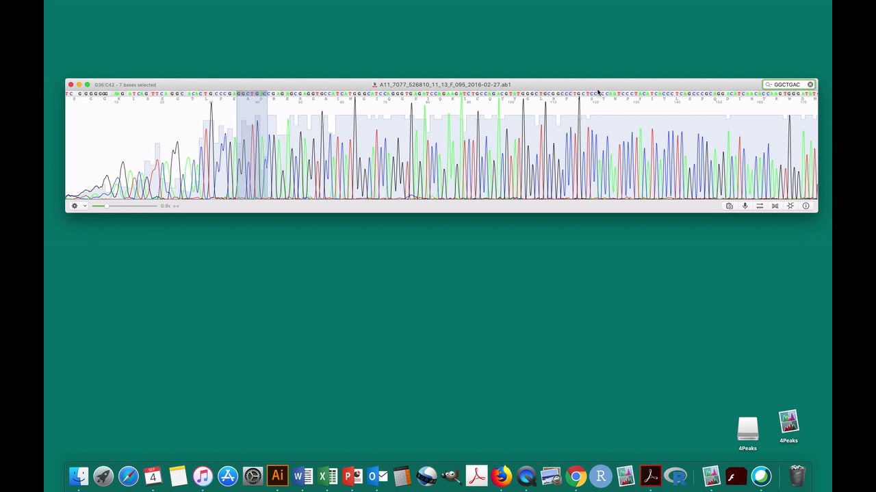
Task: Click the reverse complement arrows icon
Action: click(x=760, y=206)
